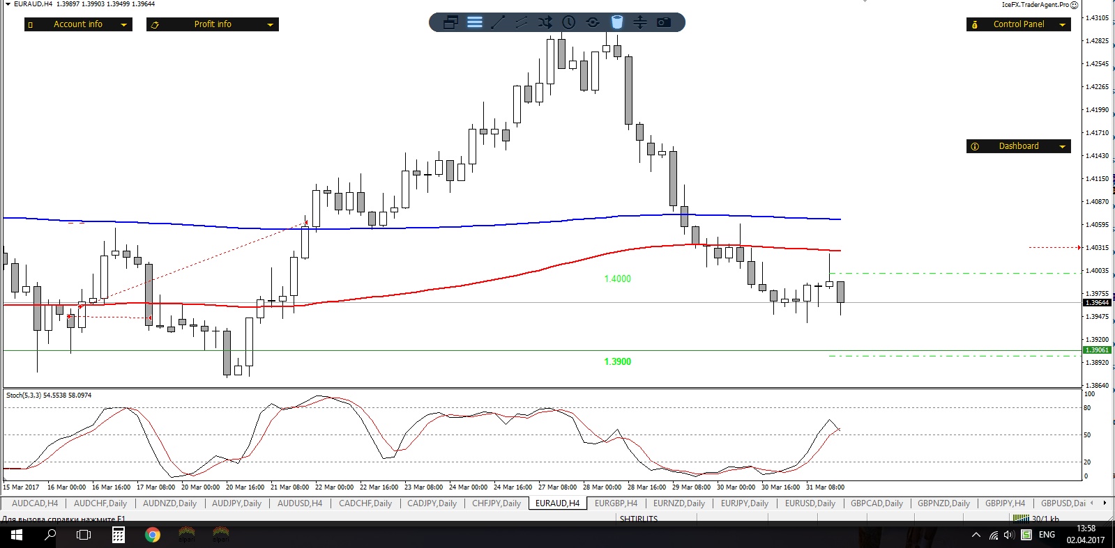Open Google Chrome from the taskbar
Viewport: 1115px width, 548px height.
153,535
